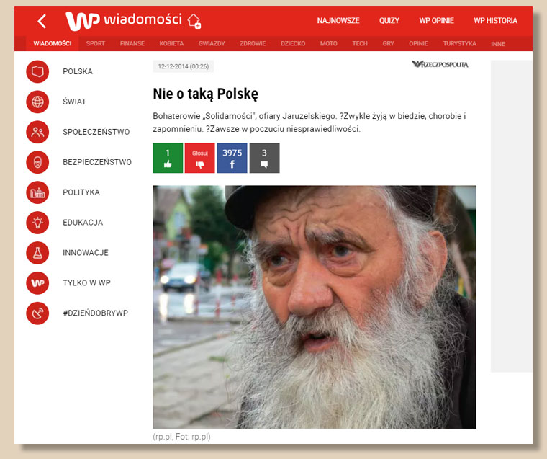Click the wiadomości site title text
Viewport: 547px width, 459px height.
coord(143,19)
